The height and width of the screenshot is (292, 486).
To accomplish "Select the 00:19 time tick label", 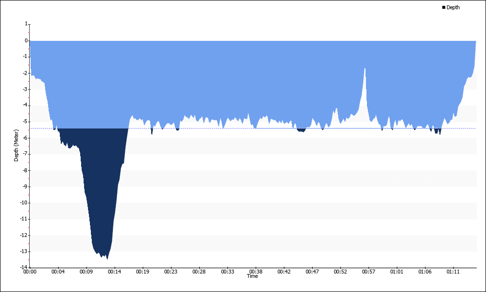I will coord(142,272).
